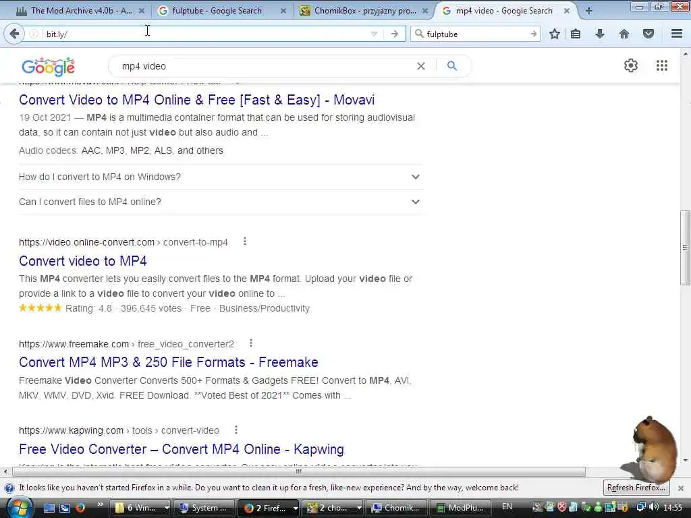
Task: Open the Google apps grid
Action: [661, 65]
